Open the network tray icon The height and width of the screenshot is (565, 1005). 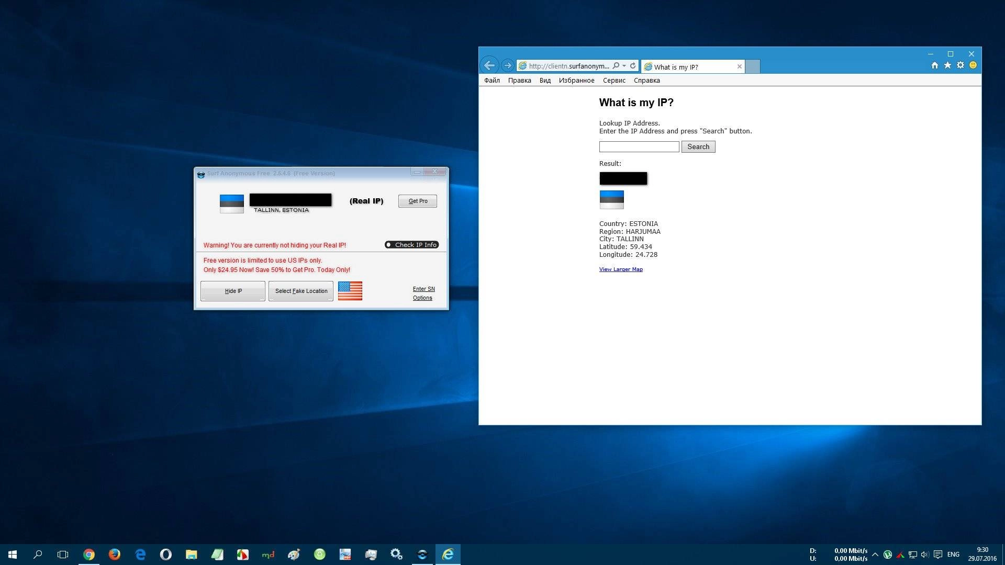click(912, 554)
